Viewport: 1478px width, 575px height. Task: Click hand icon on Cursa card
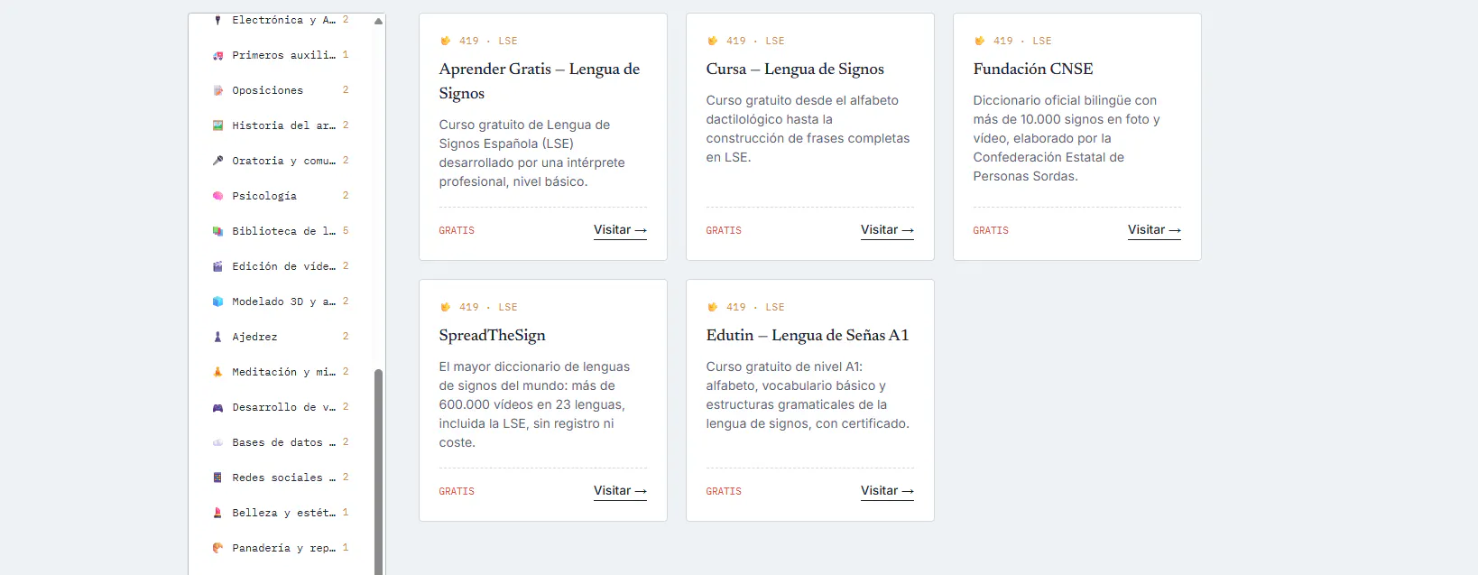(712, 41)
